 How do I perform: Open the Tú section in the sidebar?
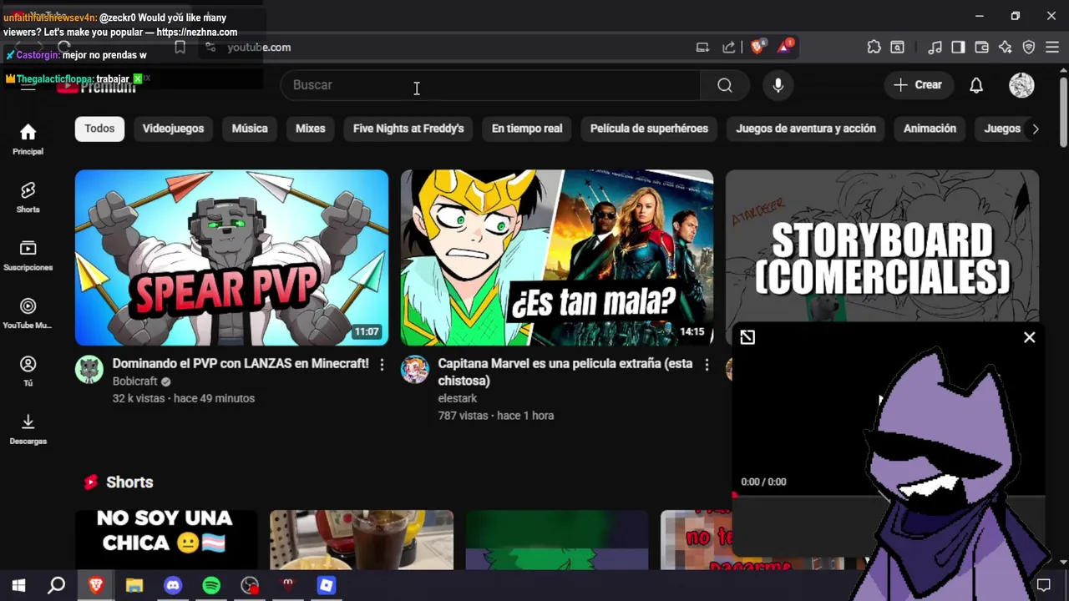(28, 371)
